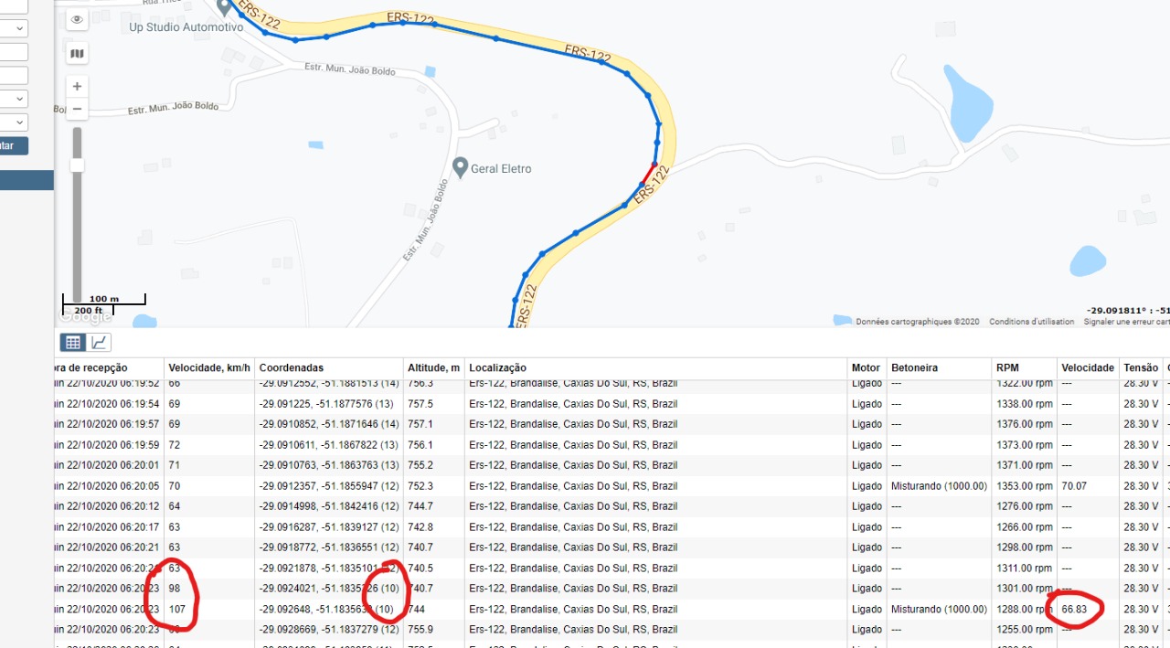Screen dimensions: 1170x648
Task: Sort by the Velocidade, km/h column header
Action: [208, 367]
